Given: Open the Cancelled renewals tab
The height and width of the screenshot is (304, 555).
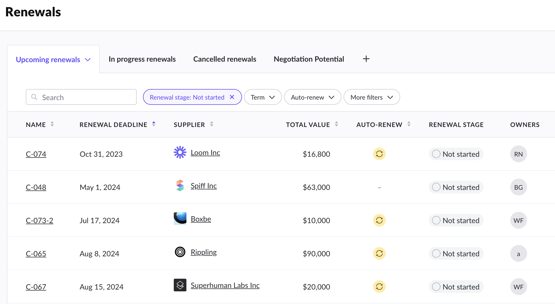Looking at the screenshot, I should coord(225,59).
